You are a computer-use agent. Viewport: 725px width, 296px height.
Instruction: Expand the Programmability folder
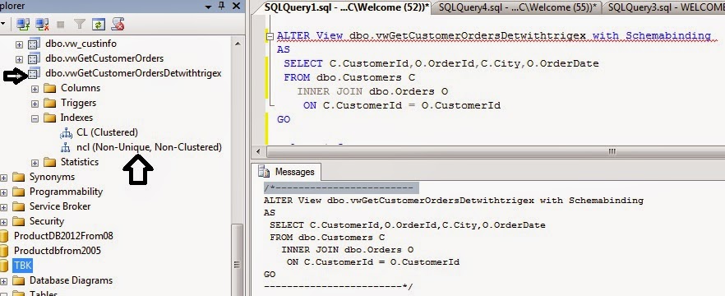click(3, 192)
